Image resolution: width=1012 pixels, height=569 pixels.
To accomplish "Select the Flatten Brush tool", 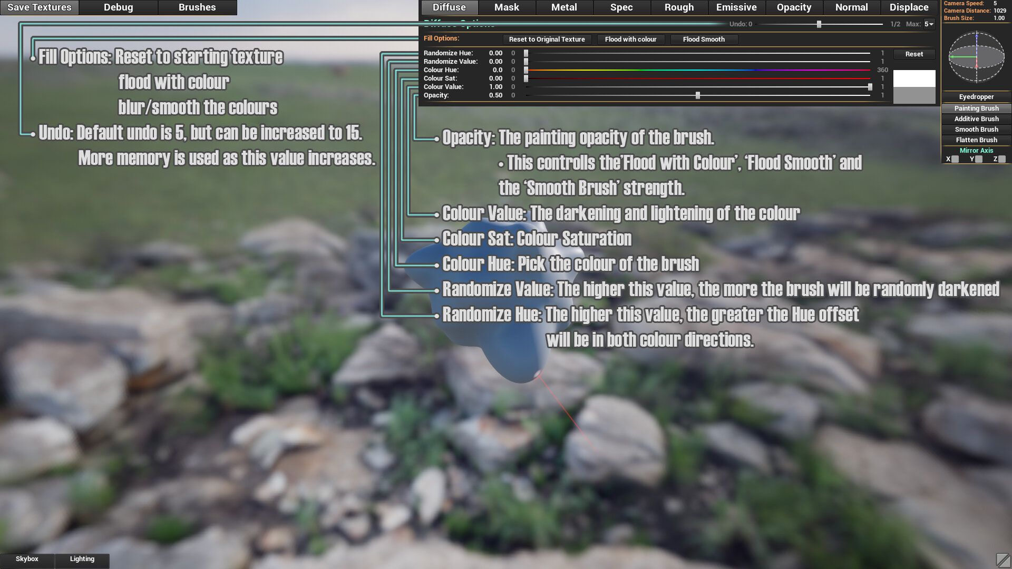I will coord(976,140).
